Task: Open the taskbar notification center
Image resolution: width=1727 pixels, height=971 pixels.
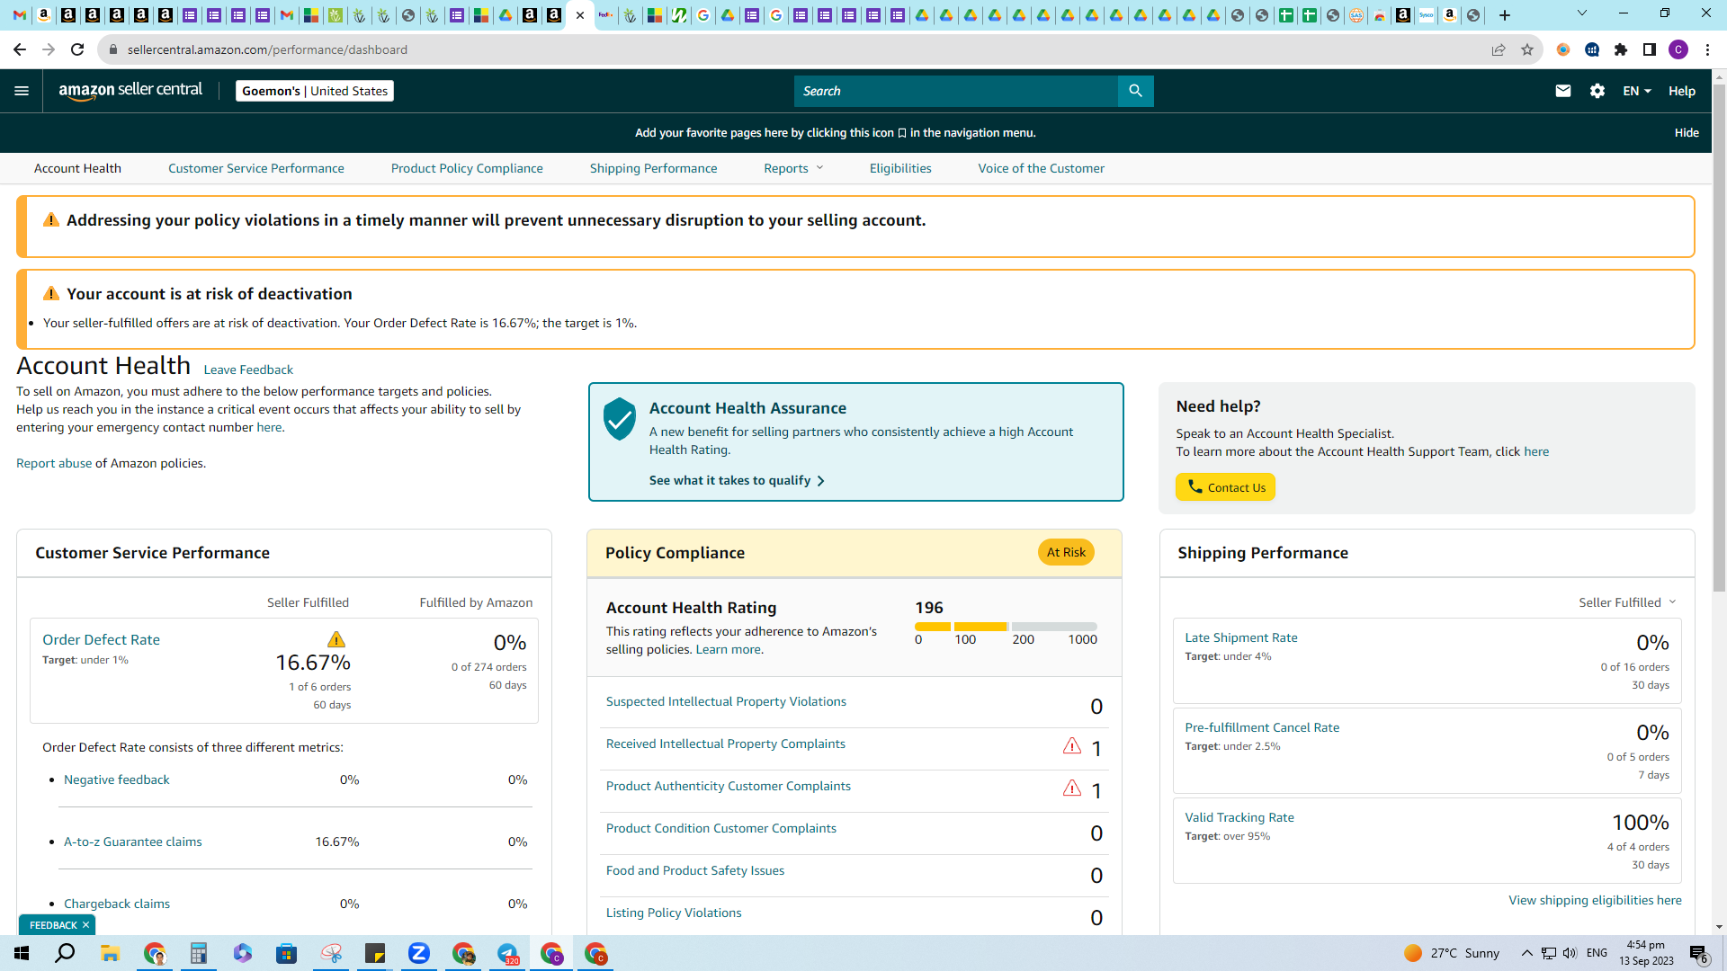Action: coord(1699,953)
